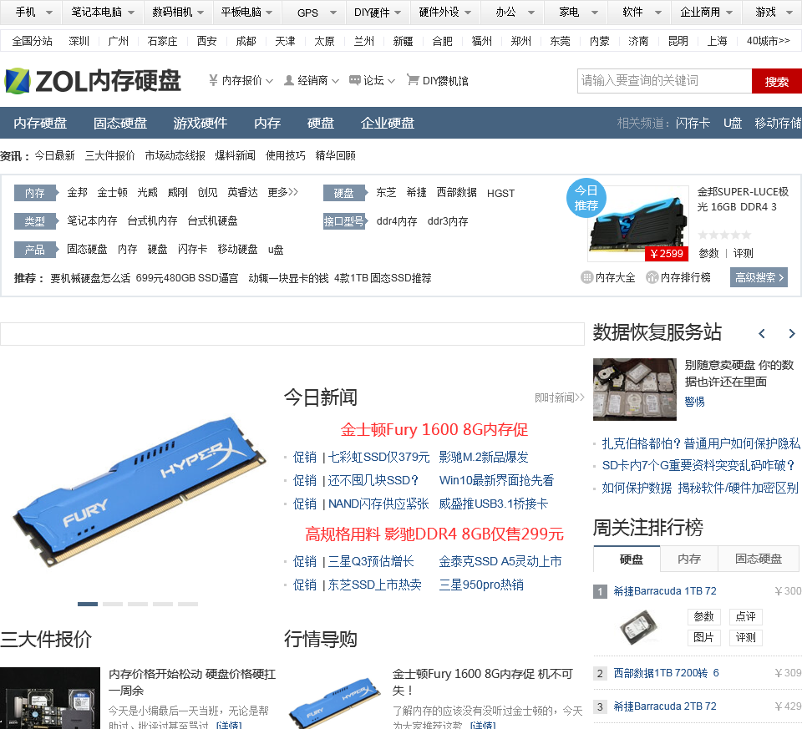The width and height of the screenshot is (802, 729).
Task: Go to previous data recovery slide
Action: 762,334
